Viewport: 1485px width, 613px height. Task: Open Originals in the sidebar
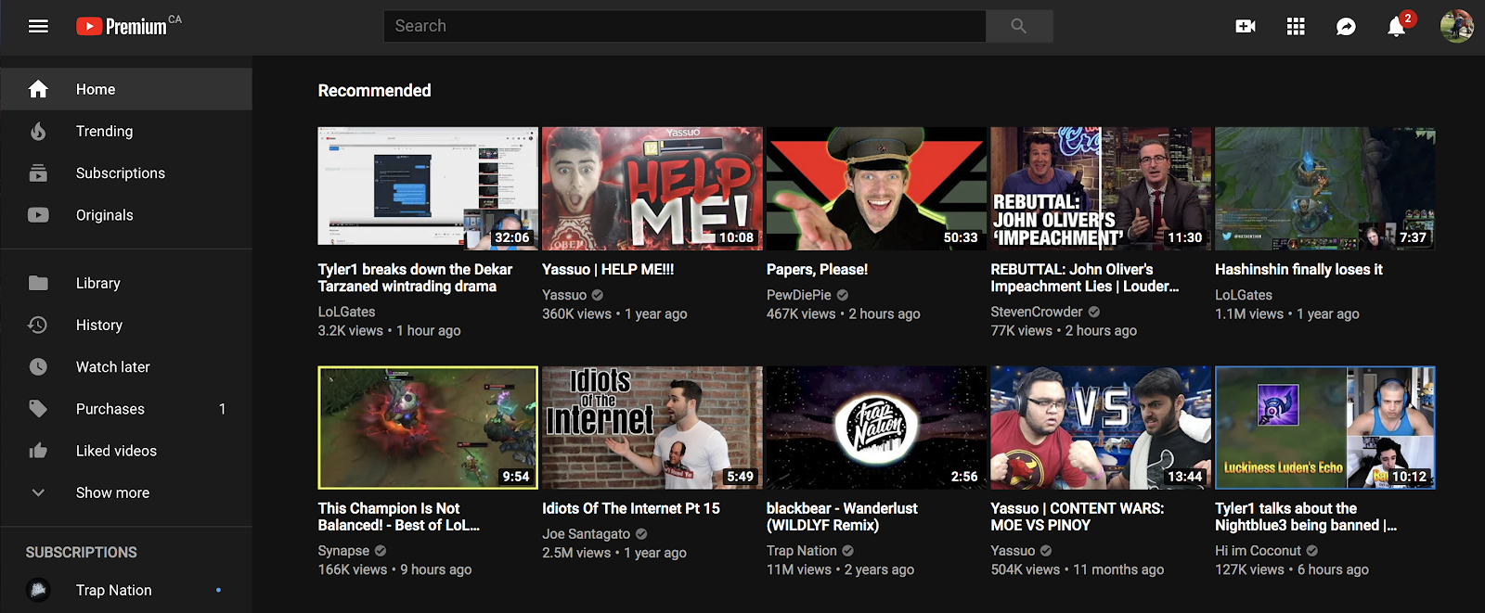[x=126, y=214]
